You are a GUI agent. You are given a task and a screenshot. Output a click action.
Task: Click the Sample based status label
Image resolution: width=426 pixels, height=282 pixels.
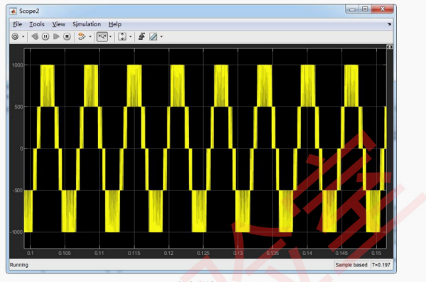click(351, 264)
